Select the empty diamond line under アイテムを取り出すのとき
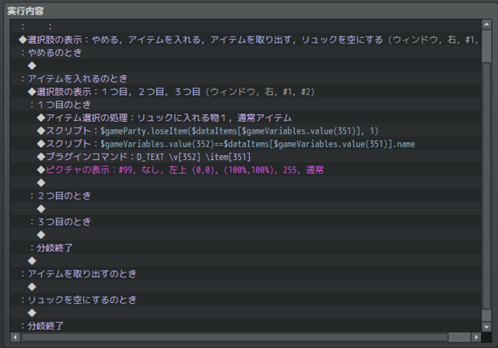This screenshot has height=348, width=498. [x=246, y=287]
